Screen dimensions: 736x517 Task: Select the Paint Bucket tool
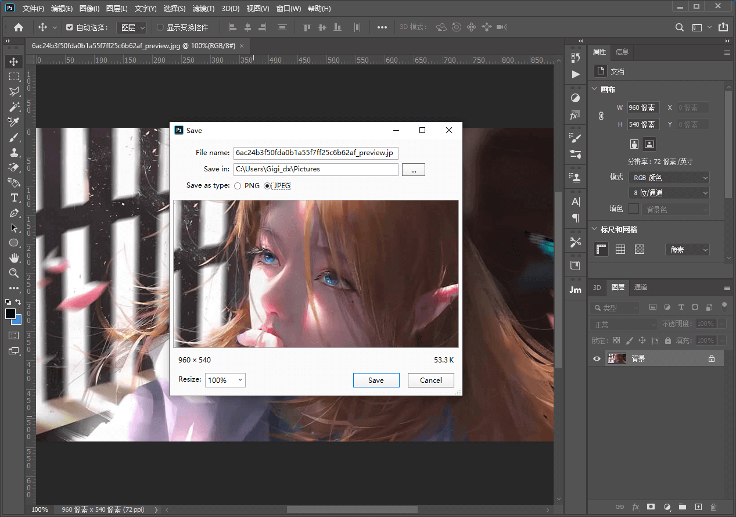[x=14, y=182]
